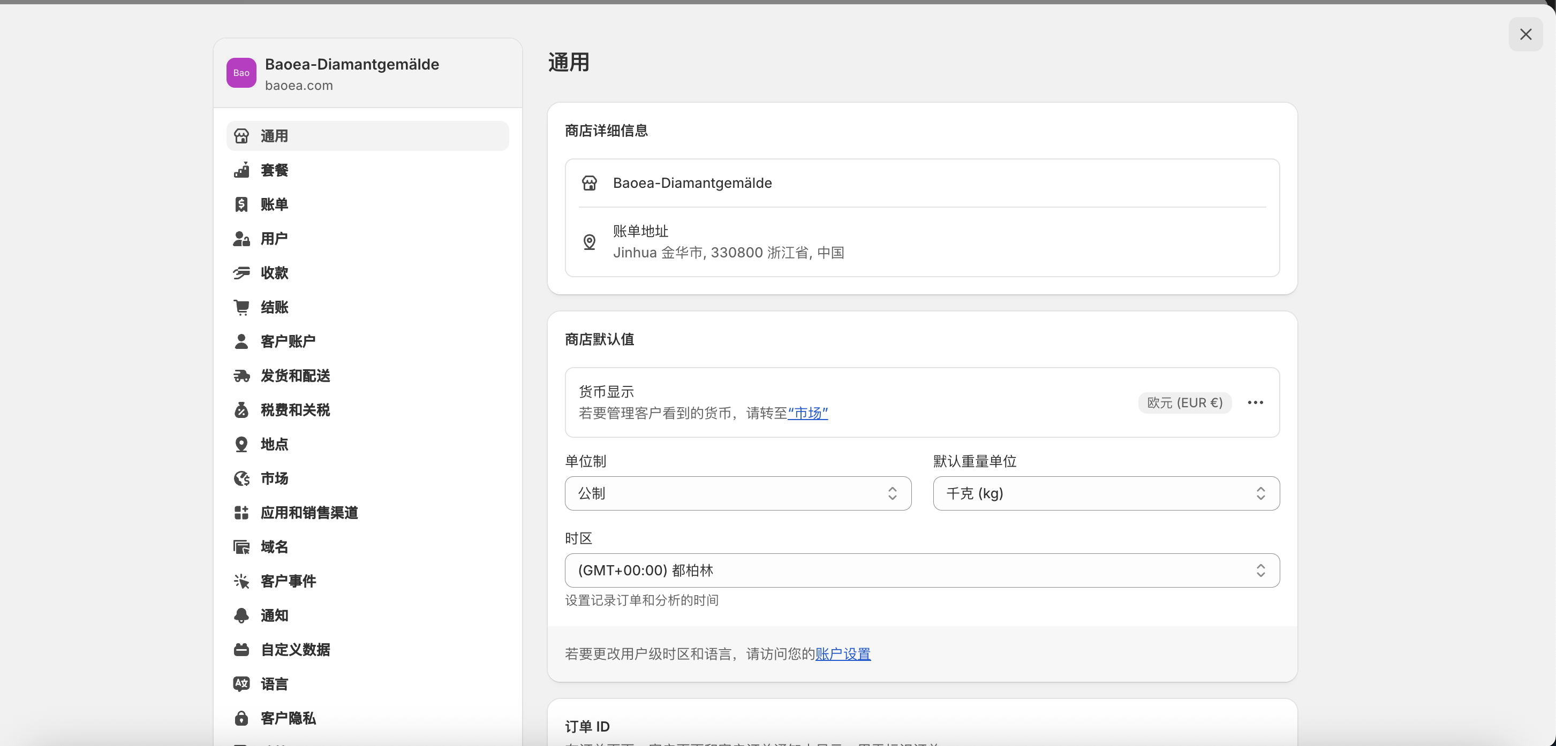Click the 发货和配送 truck icon

coord(241,376)
